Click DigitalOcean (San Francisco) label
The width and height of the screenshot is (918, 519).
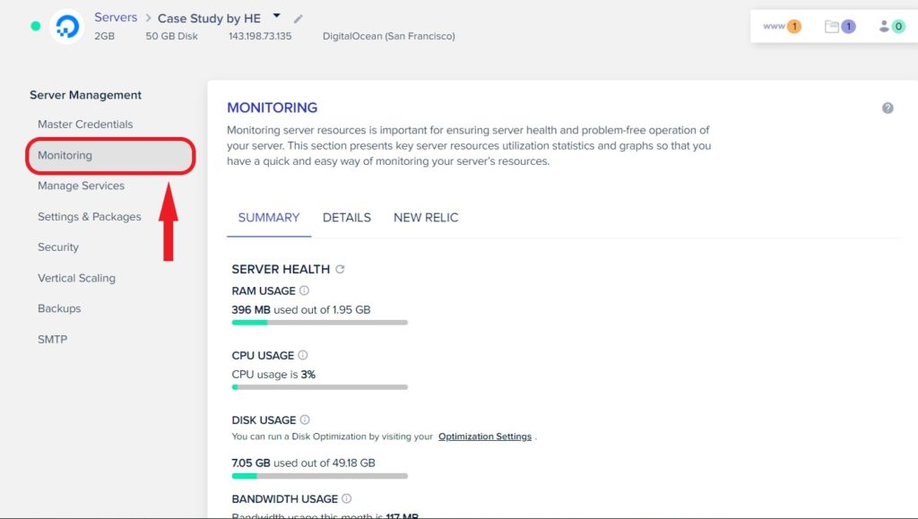(389, 36)
